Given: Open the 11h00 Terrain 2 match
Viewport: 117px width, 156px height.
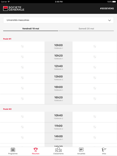Looking at the screenshot, I should click(58, 127).
